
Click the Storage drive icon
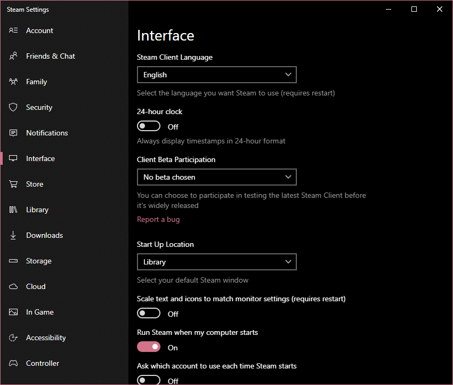[x=13, y=261]
